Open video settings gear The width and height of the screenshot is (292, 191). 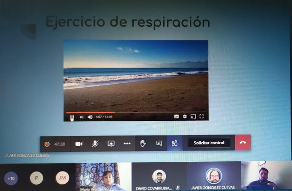(185, 116)
